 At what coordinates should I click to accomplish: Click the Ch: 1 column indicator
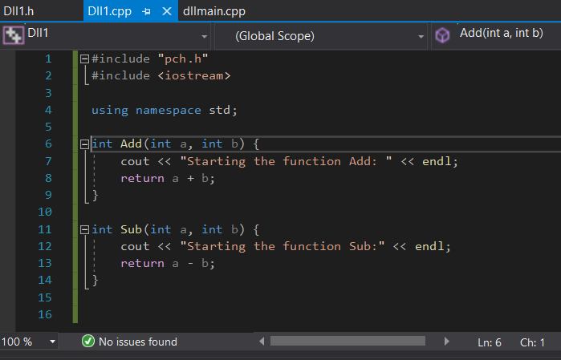tap(532, 342)
